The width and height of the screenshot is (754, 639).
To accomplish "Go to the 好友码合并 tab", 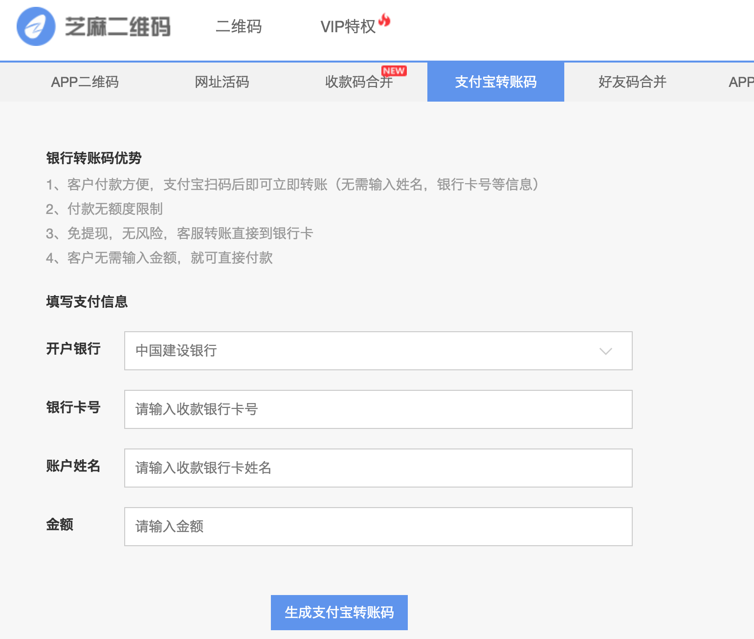I will pos(633,82).
